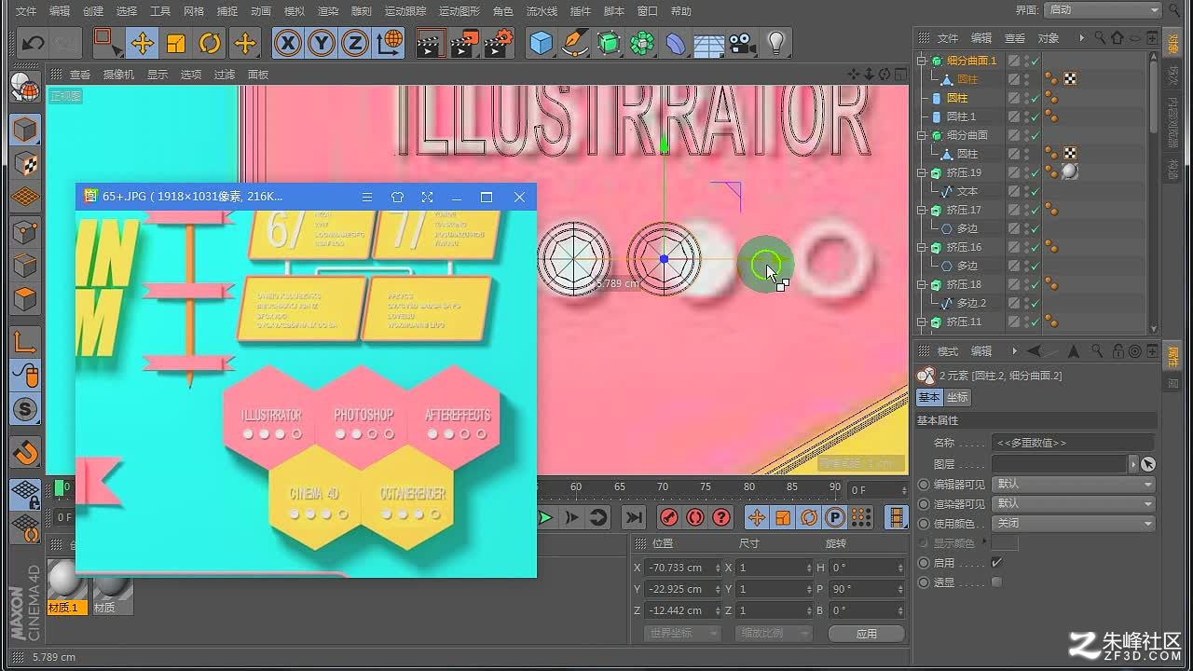This screenshot has height=671, width=1193.
Task: Open the 使用颜色 dropdown
Action: (x=1074, y=523)
